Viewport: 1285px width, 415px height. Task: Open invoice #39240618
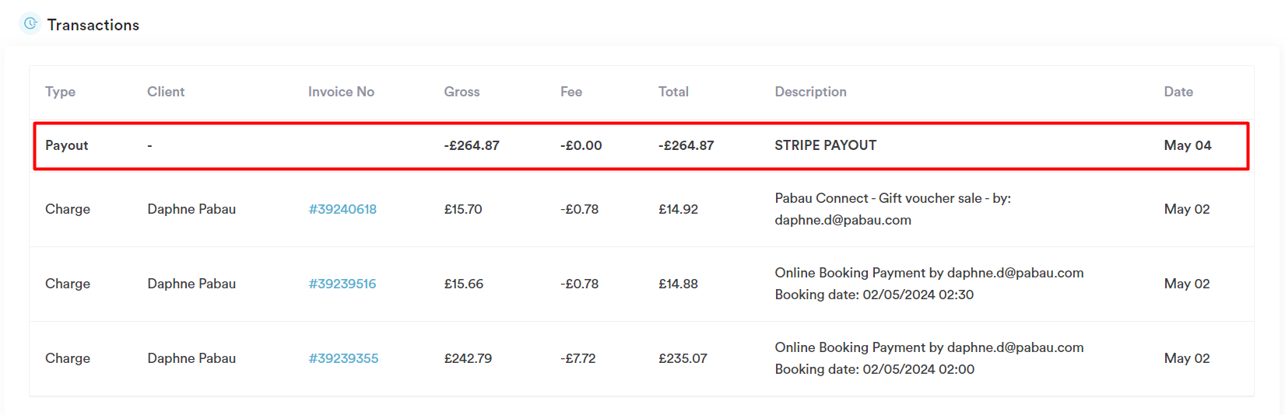[342, 209]
